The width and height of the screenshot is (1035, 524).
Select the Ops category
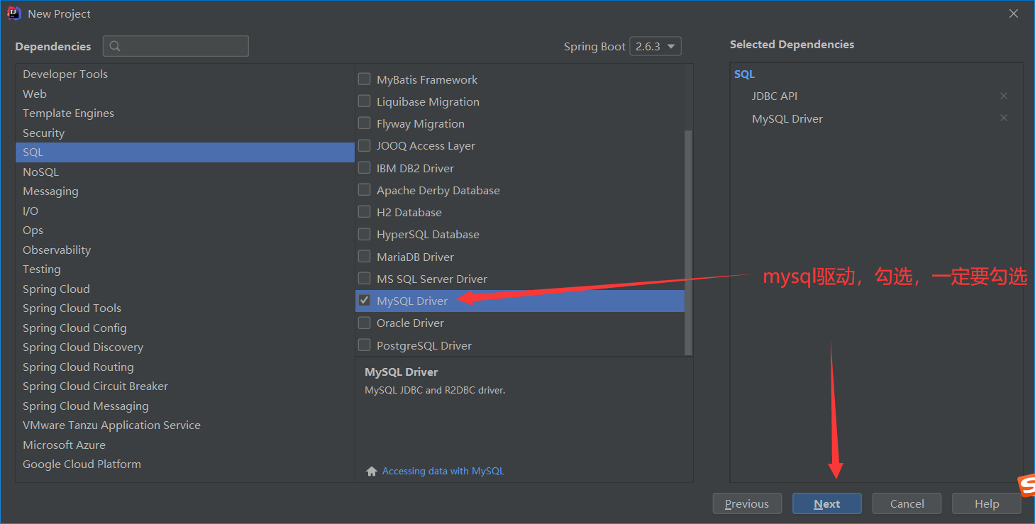184,230
